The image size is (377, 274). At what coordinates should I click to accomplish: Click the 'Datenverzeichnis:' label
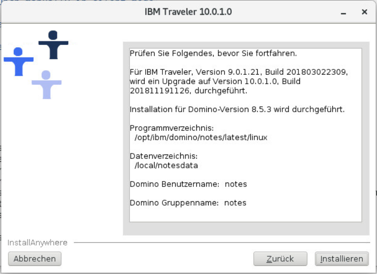click(x=163, y=156)
